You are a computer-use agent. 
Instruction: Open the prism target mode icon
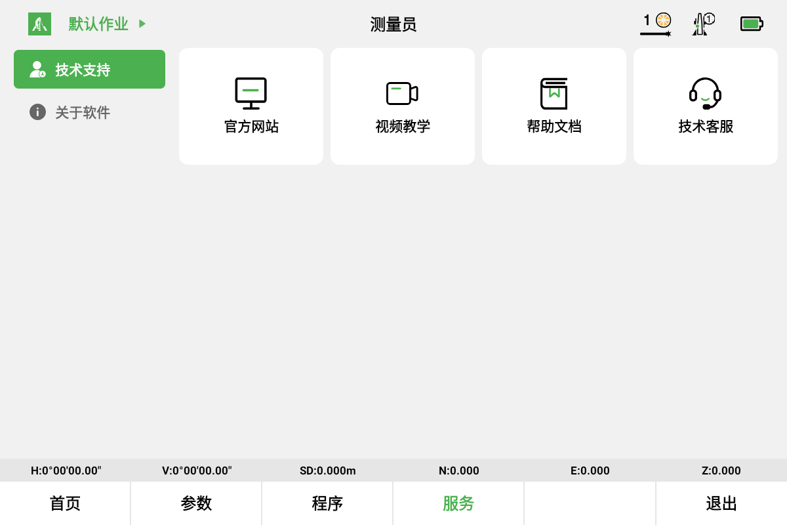tap(656, 24)
